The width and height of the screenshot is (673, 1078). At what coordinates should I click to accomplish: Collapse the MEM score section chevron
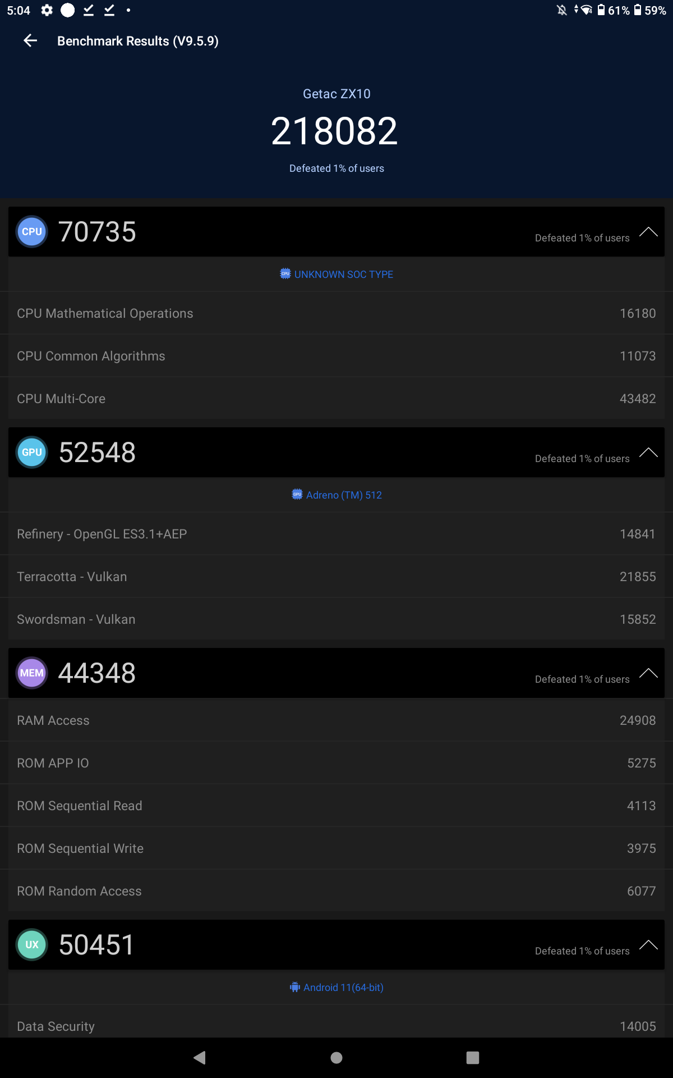point(648,673)
